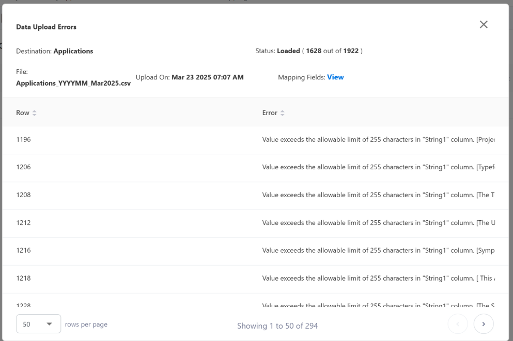513x341 pixels.
Task: Go to next page of errors
Action: [484, 324]
